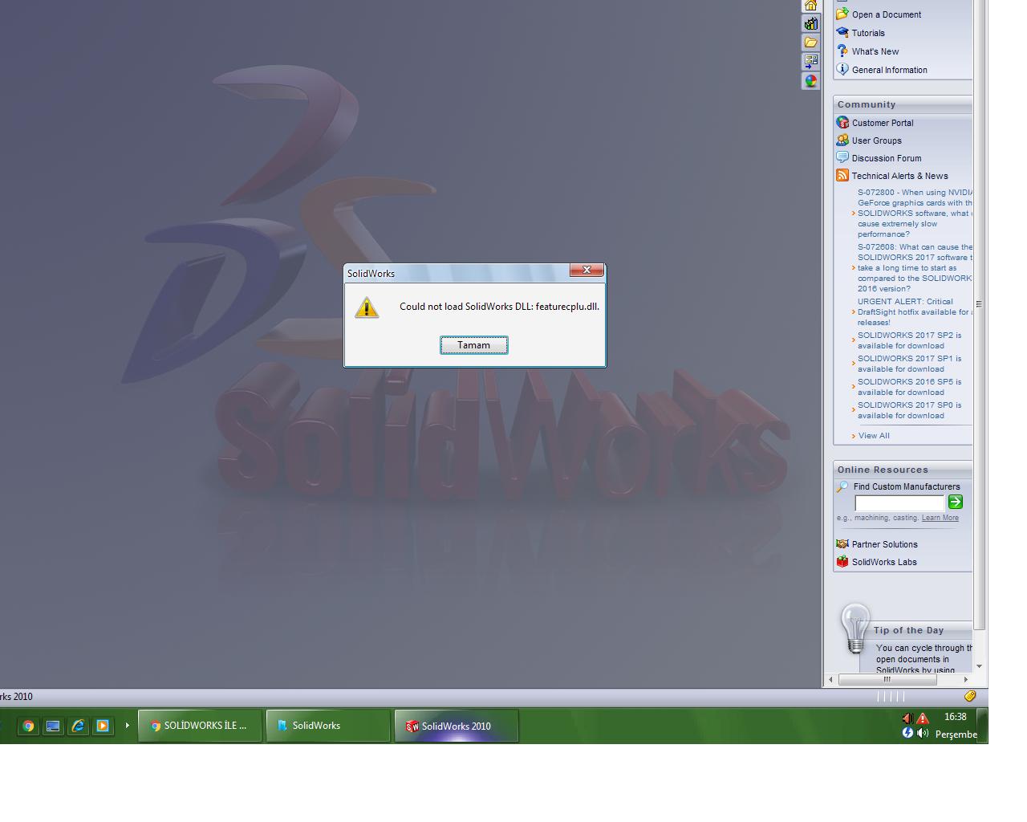Click the yellow tag icon in the status bar
This screenshot has width=1027, height=822.
pyautogui.click(x=970, y=696)
